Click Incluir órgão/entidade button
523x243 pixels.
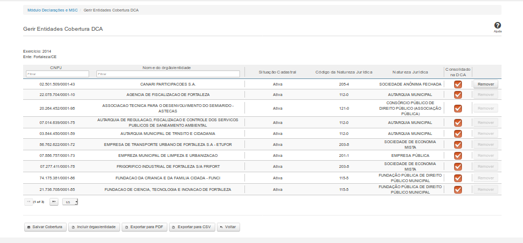(x=94, y=227)
